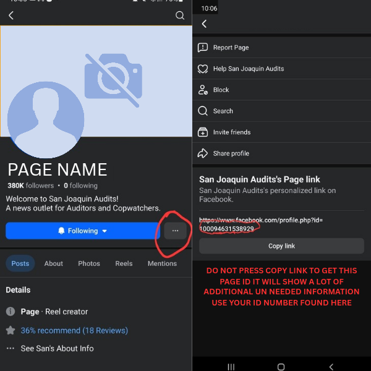Screen dimensions: 371x371
Task: Tap back arrow in right menu panel
Action: pos(204,24)
